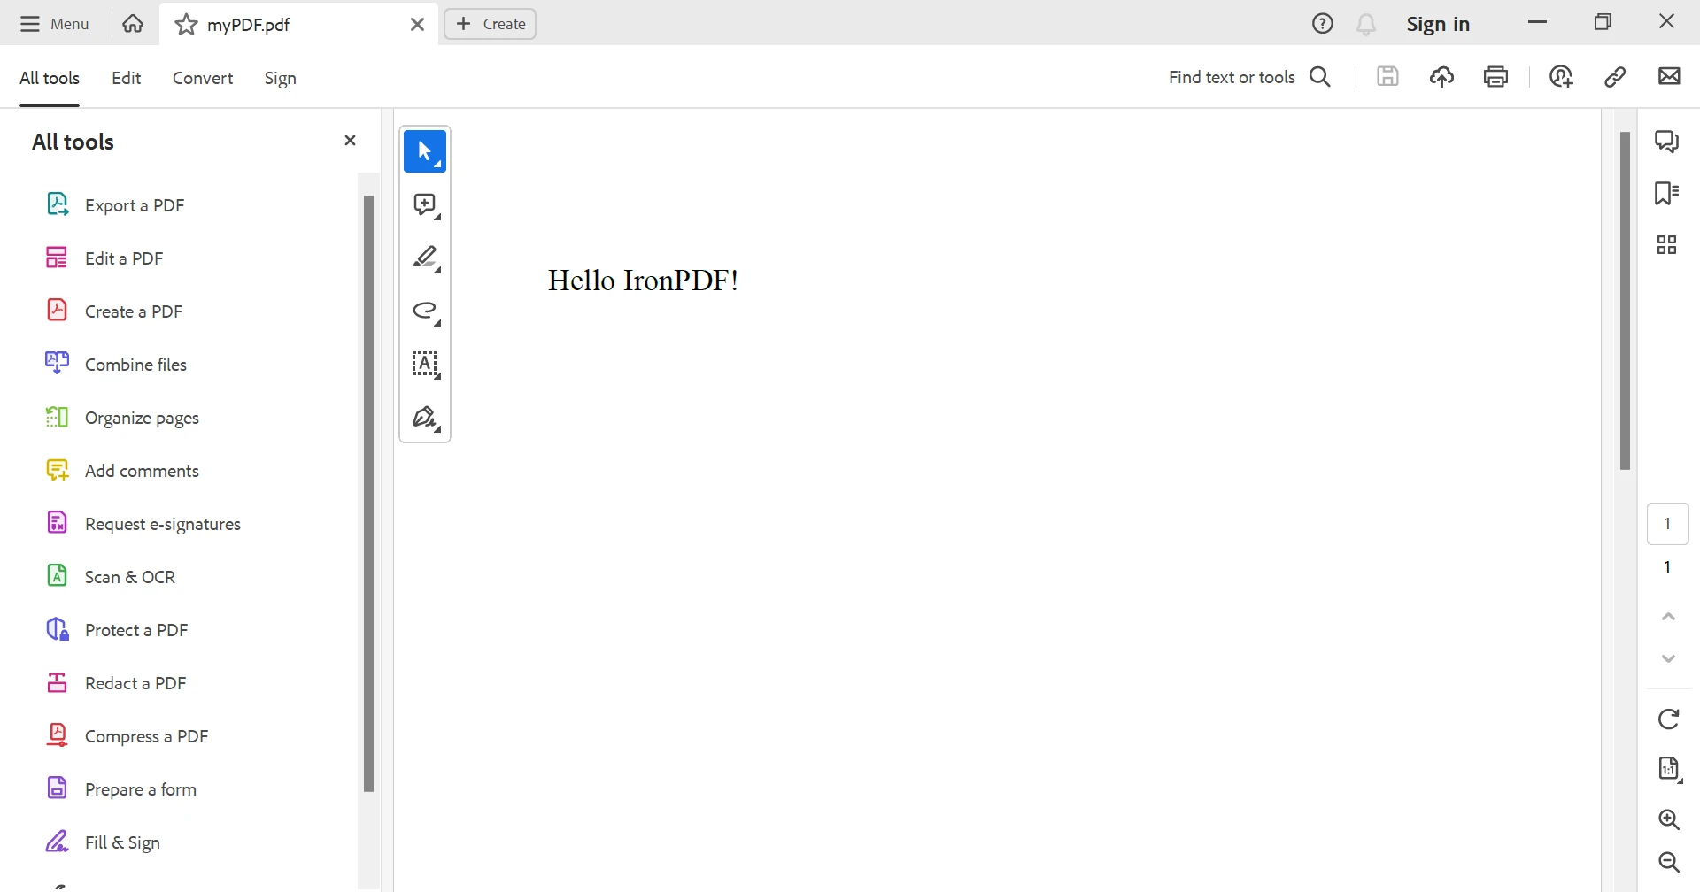Zoom in on the document
This screenshot has height=892, width=1700.
tap(1669, 819)
